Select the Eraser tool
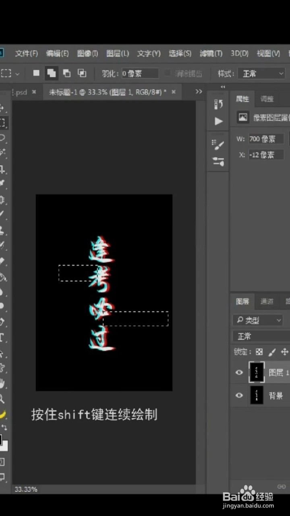 tap(2, 261)
